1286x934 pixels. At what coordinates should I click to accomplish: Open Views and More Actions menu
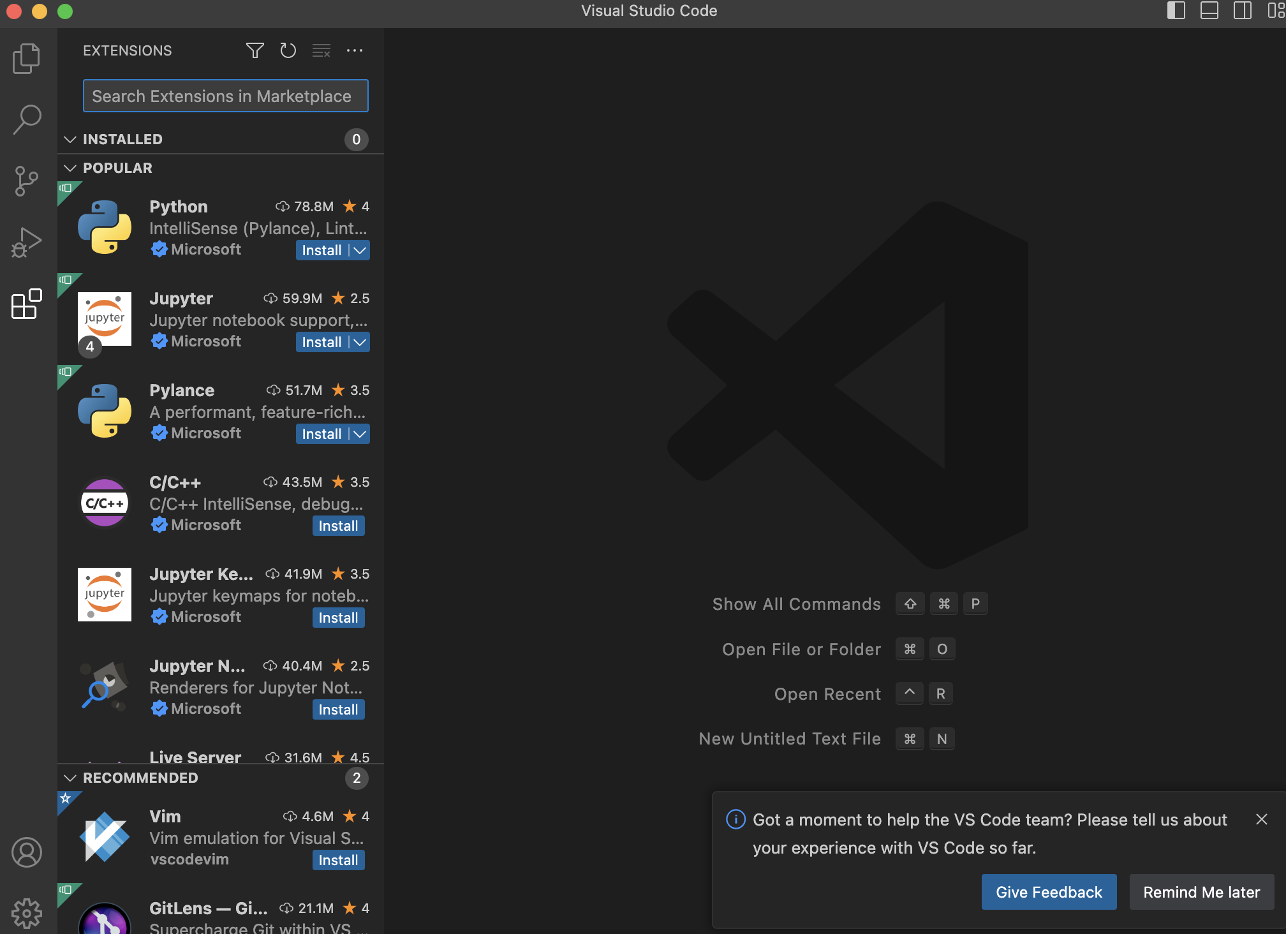[x=354, y=50]
